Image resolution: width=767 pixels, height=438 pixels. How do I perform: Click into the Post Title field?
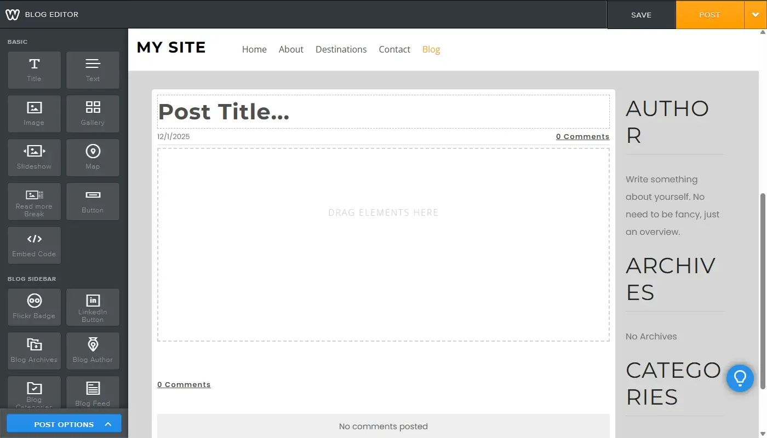[x=383, y=112]
